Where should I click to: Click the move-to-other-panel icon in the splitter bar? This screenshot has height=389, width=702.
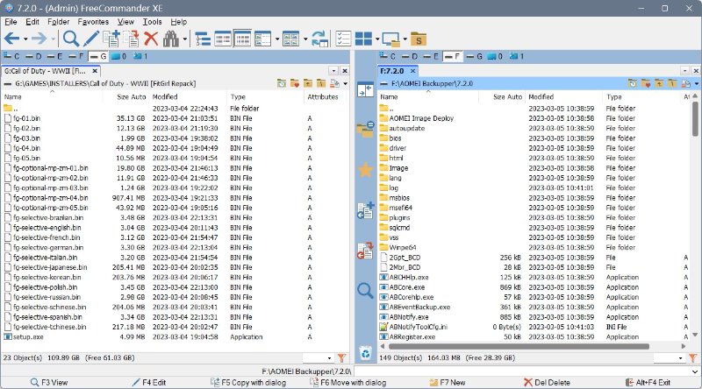(365, 251)
